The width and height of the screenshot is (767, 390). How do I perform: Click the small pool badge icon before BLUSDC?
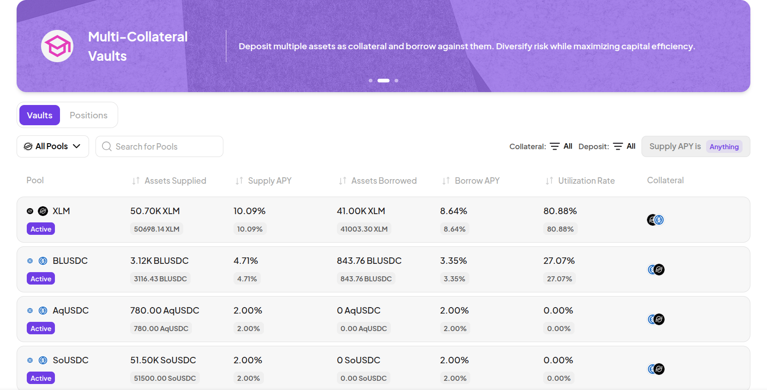[x=30, y=261]
